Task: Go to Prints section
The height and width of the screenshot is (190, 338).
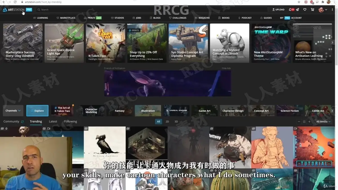Action: (93, 18)
